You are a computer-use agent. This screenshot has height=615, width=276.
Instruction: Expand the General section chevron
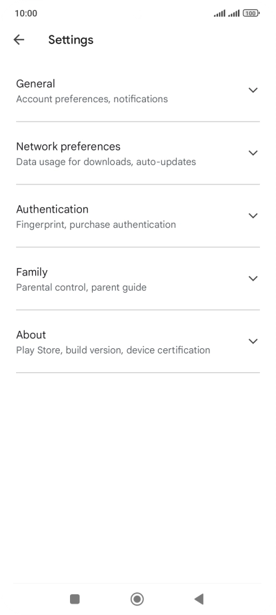click(253, 90)
